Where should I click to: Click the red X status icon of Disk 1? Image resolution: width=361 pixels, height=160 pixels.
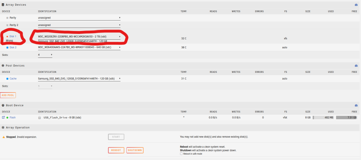(x=7, y=36)
